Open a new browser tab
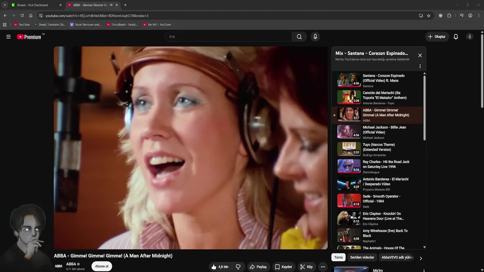 click(125, 5)
